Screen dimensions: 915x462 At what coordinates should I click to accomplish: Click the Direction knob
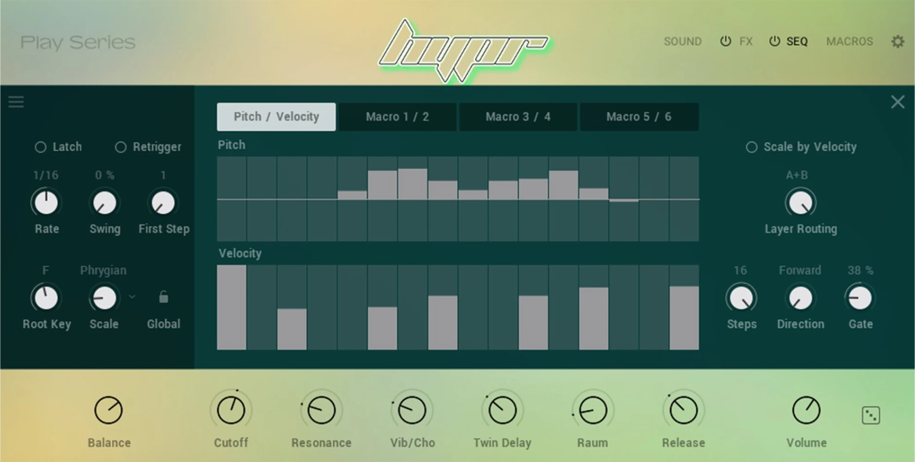coord(800,298)
